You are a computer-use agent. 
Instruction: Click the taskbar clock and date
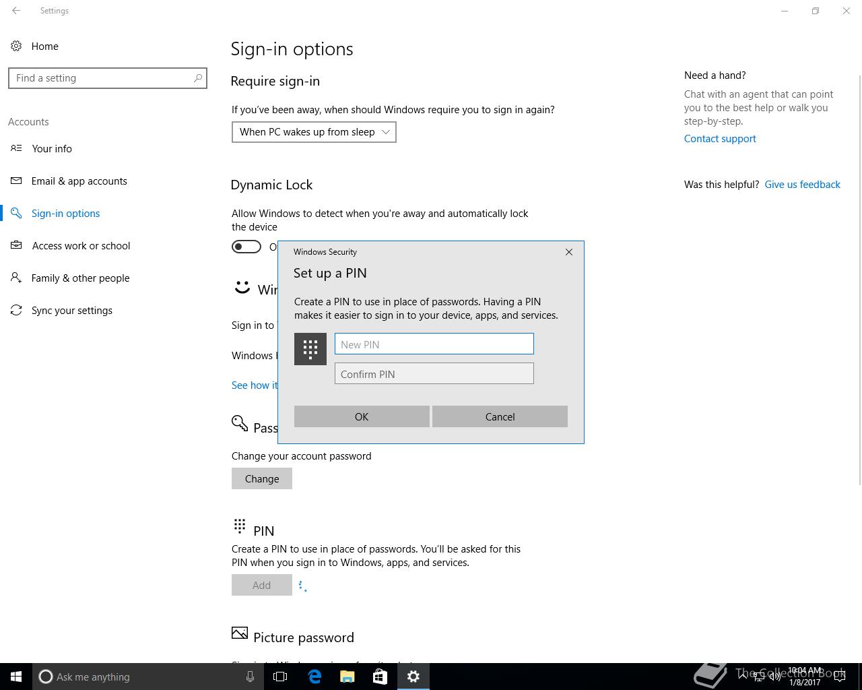pos(805,677)
